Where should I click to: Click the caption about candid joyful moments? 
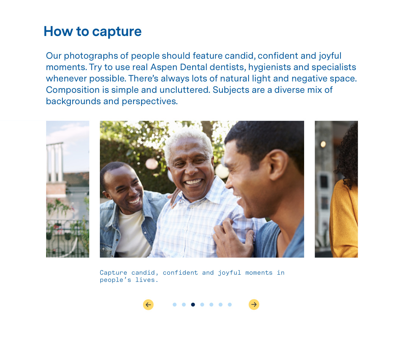[192, 276]
